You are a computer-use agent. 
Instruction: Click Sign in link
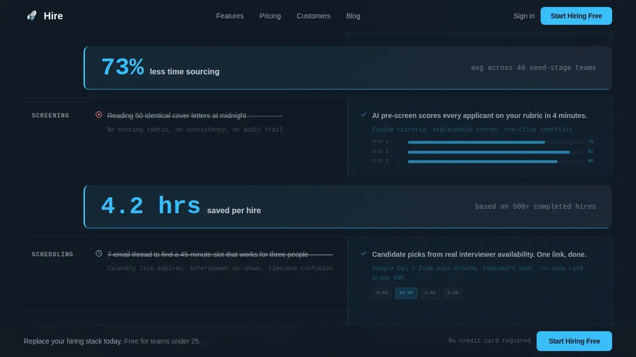click(524, 16)
